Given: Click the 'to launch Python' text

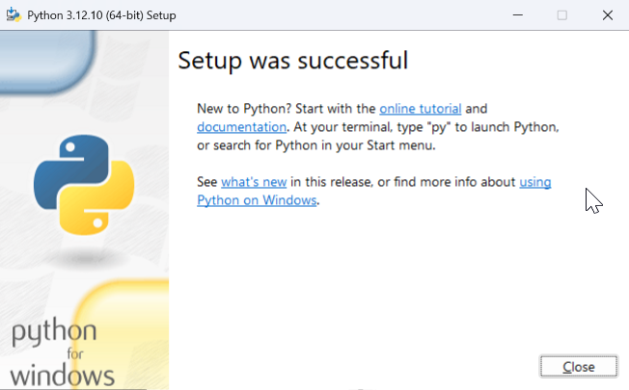Looking at the screenshot, I should (506, 127).
